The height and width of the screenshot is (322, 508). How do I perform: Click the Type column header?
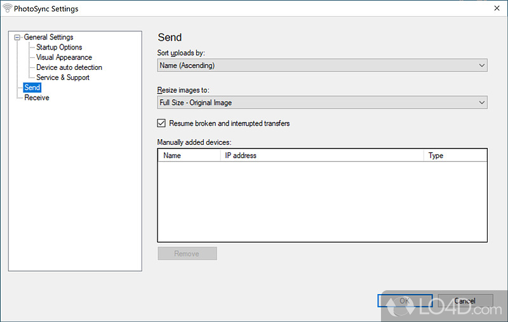point(455,156)
